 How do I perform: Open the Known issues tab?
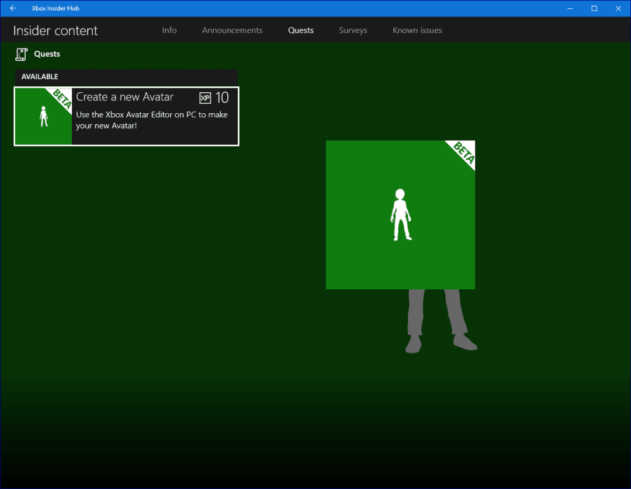(417, 30)
